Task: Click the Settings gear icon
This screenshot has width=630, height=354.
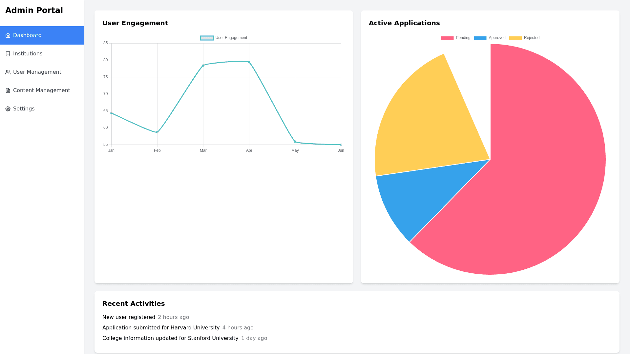Action: [8, 109]
